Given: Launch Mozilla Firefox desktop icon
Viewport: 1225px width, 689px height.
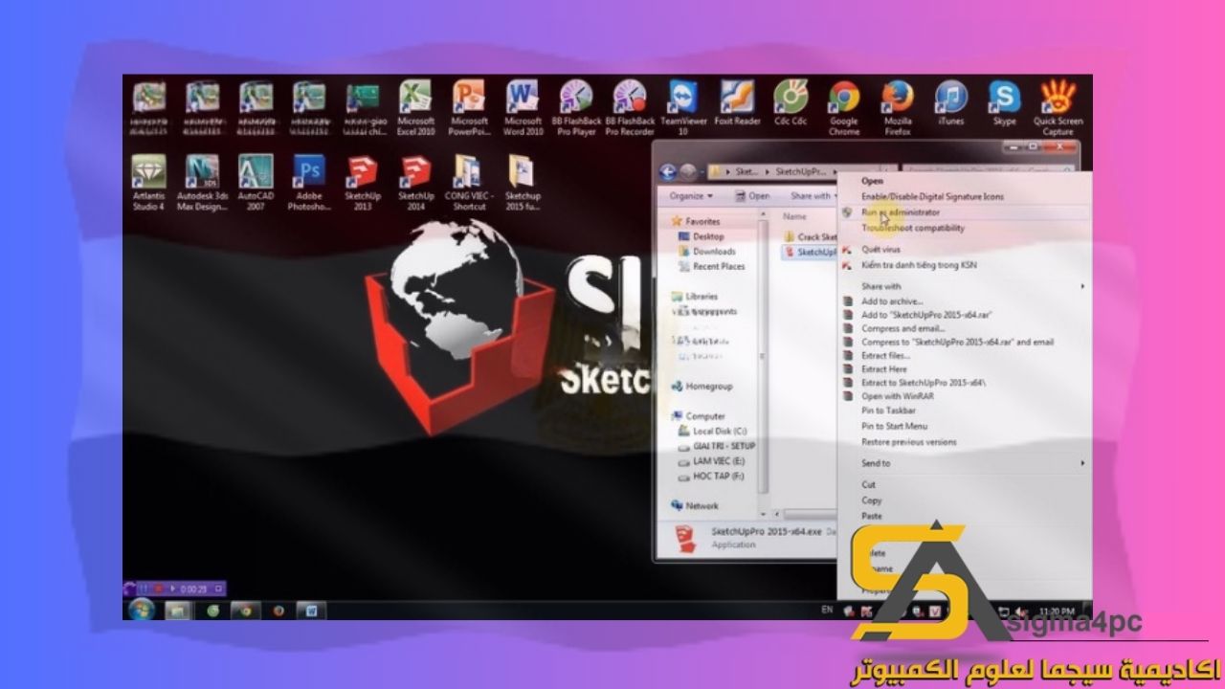Looking at the screenshot, I should coord(898,107).
